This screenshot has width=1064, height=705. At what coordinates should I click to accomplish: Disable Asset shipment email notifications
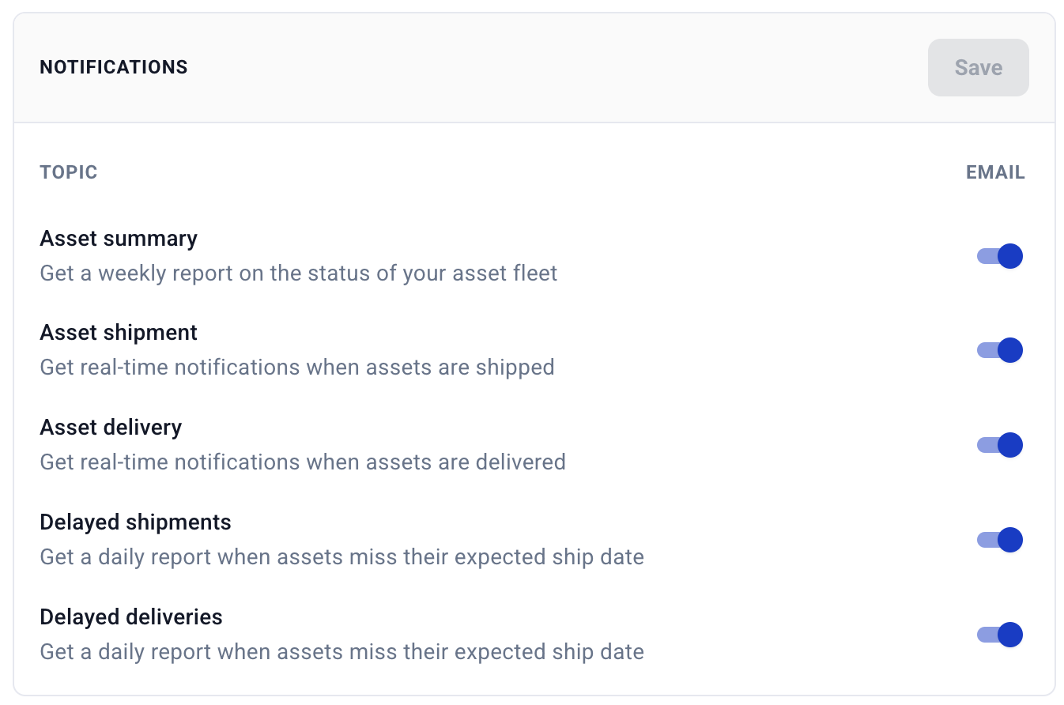point(1000,350)
